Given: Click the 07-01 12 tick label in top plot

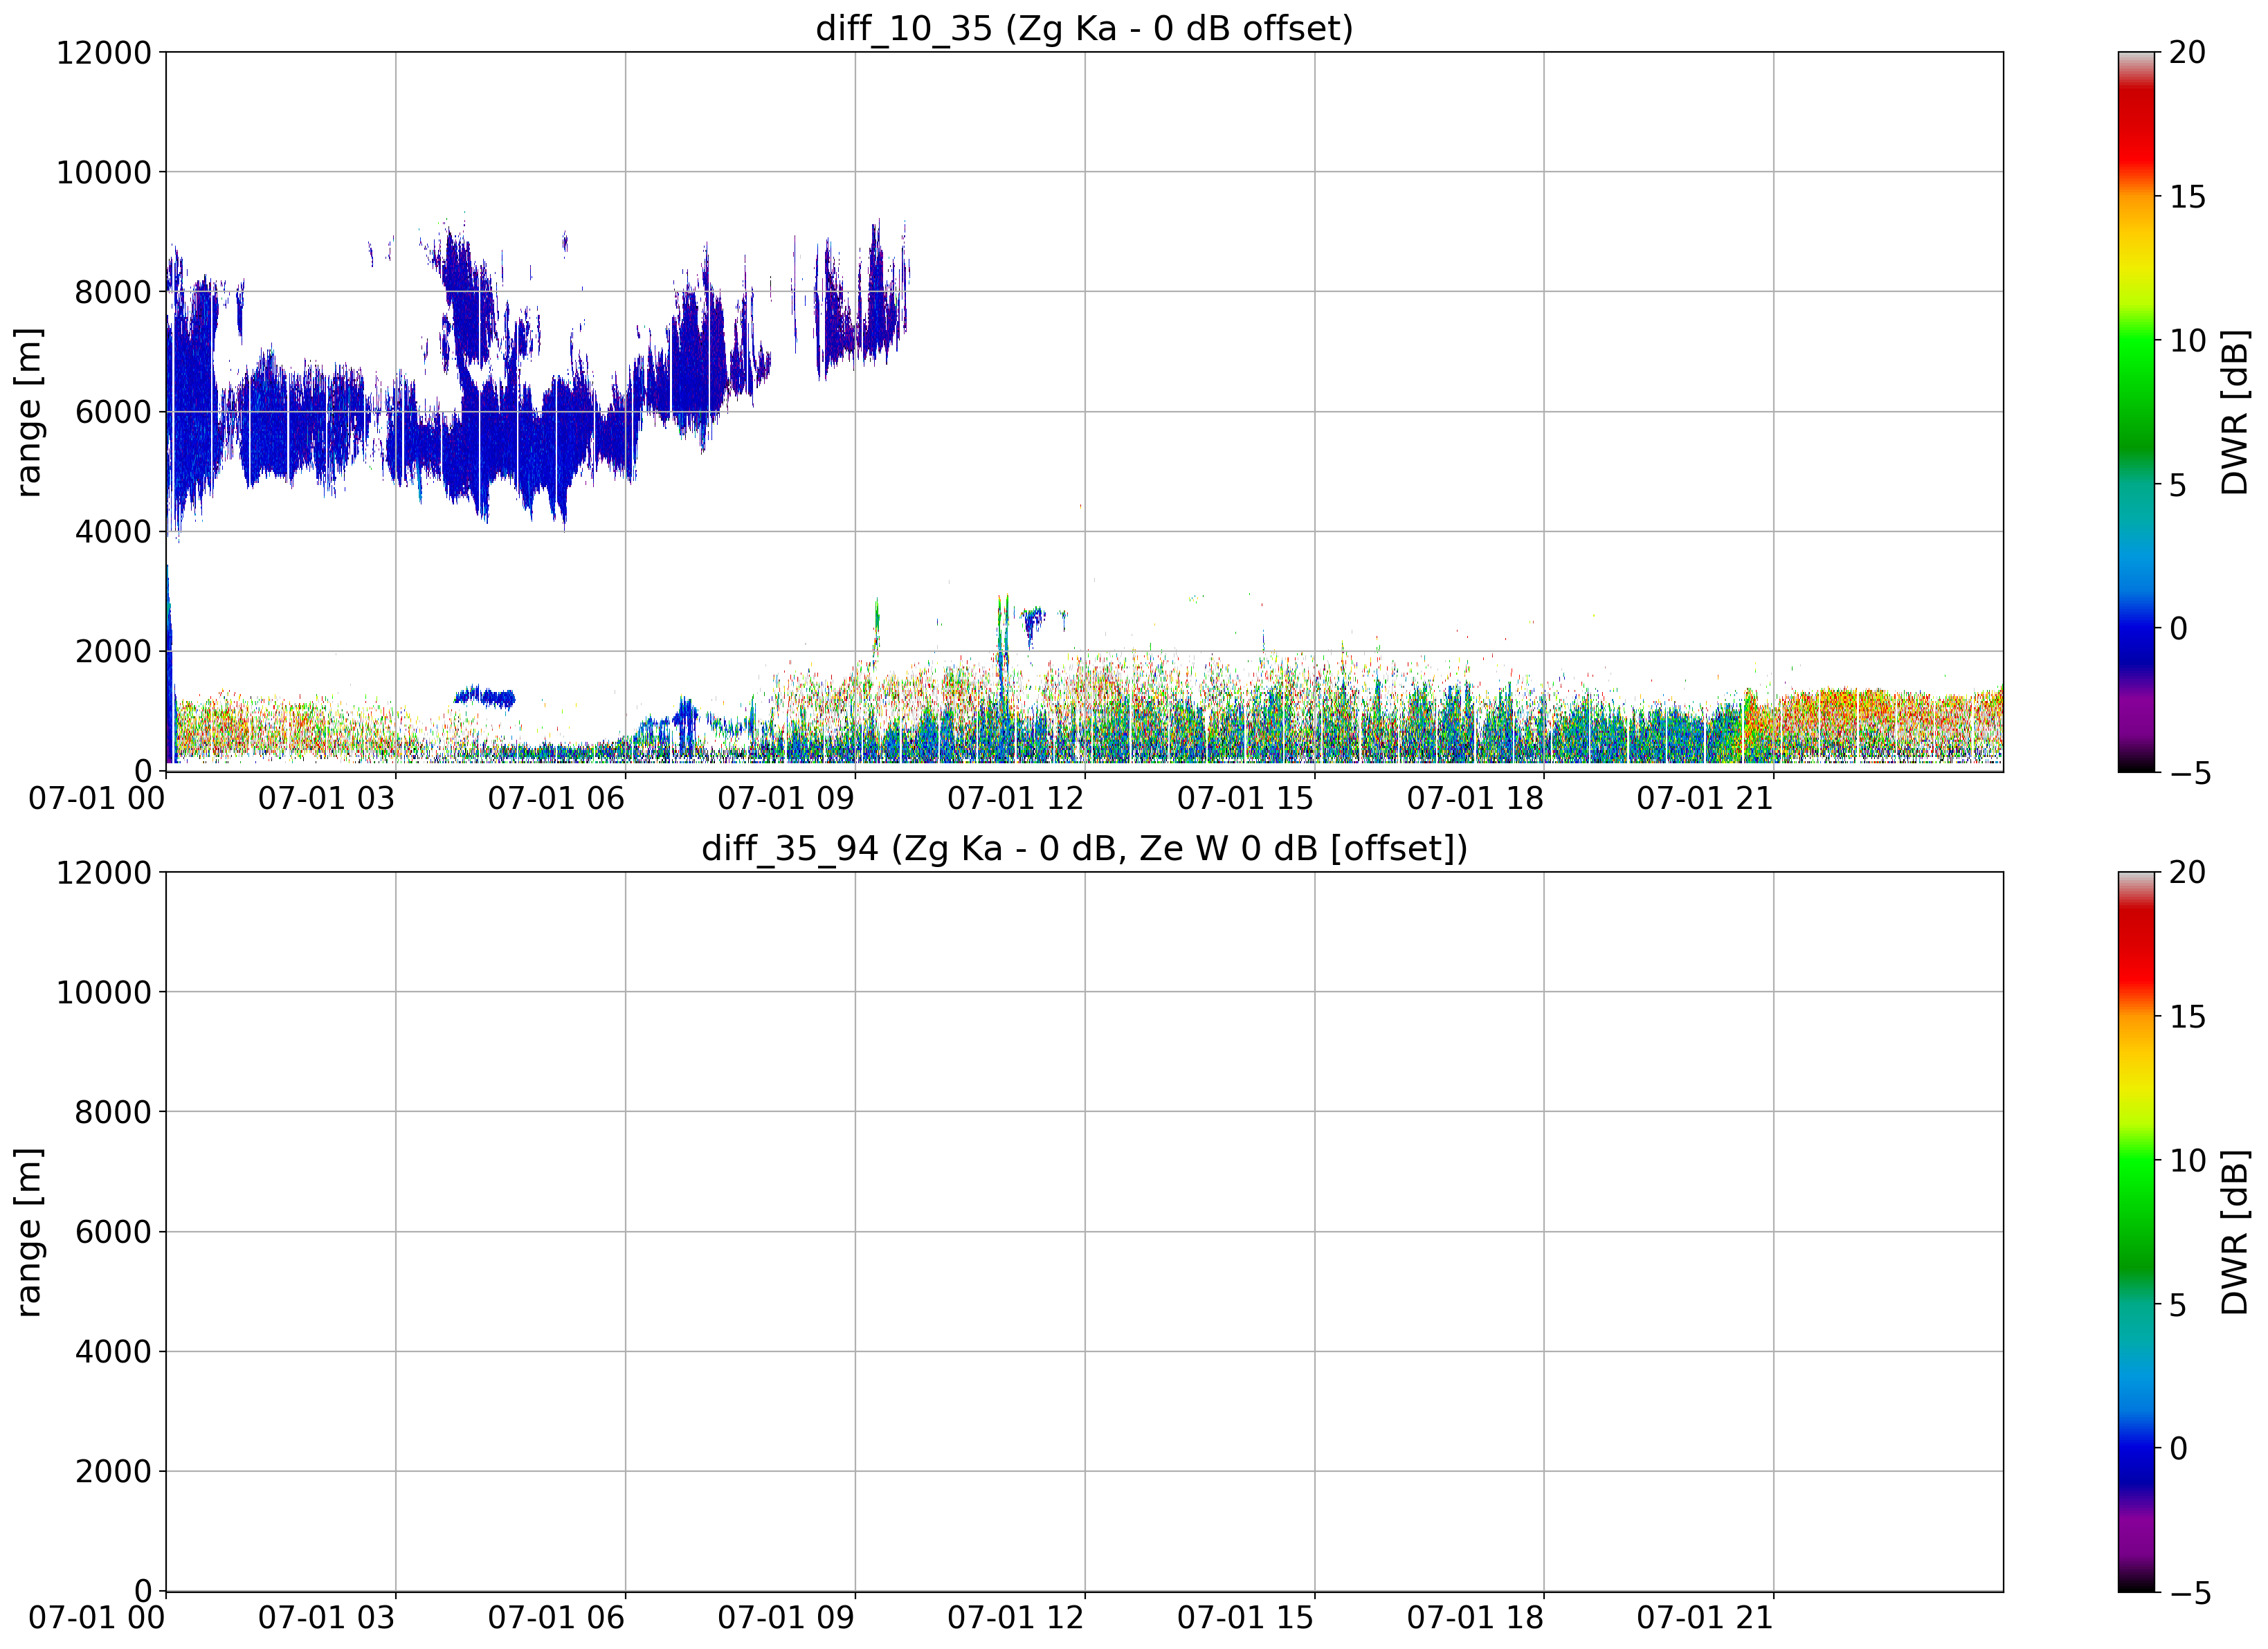Looking at the screenshot, I should point(1015,798).
